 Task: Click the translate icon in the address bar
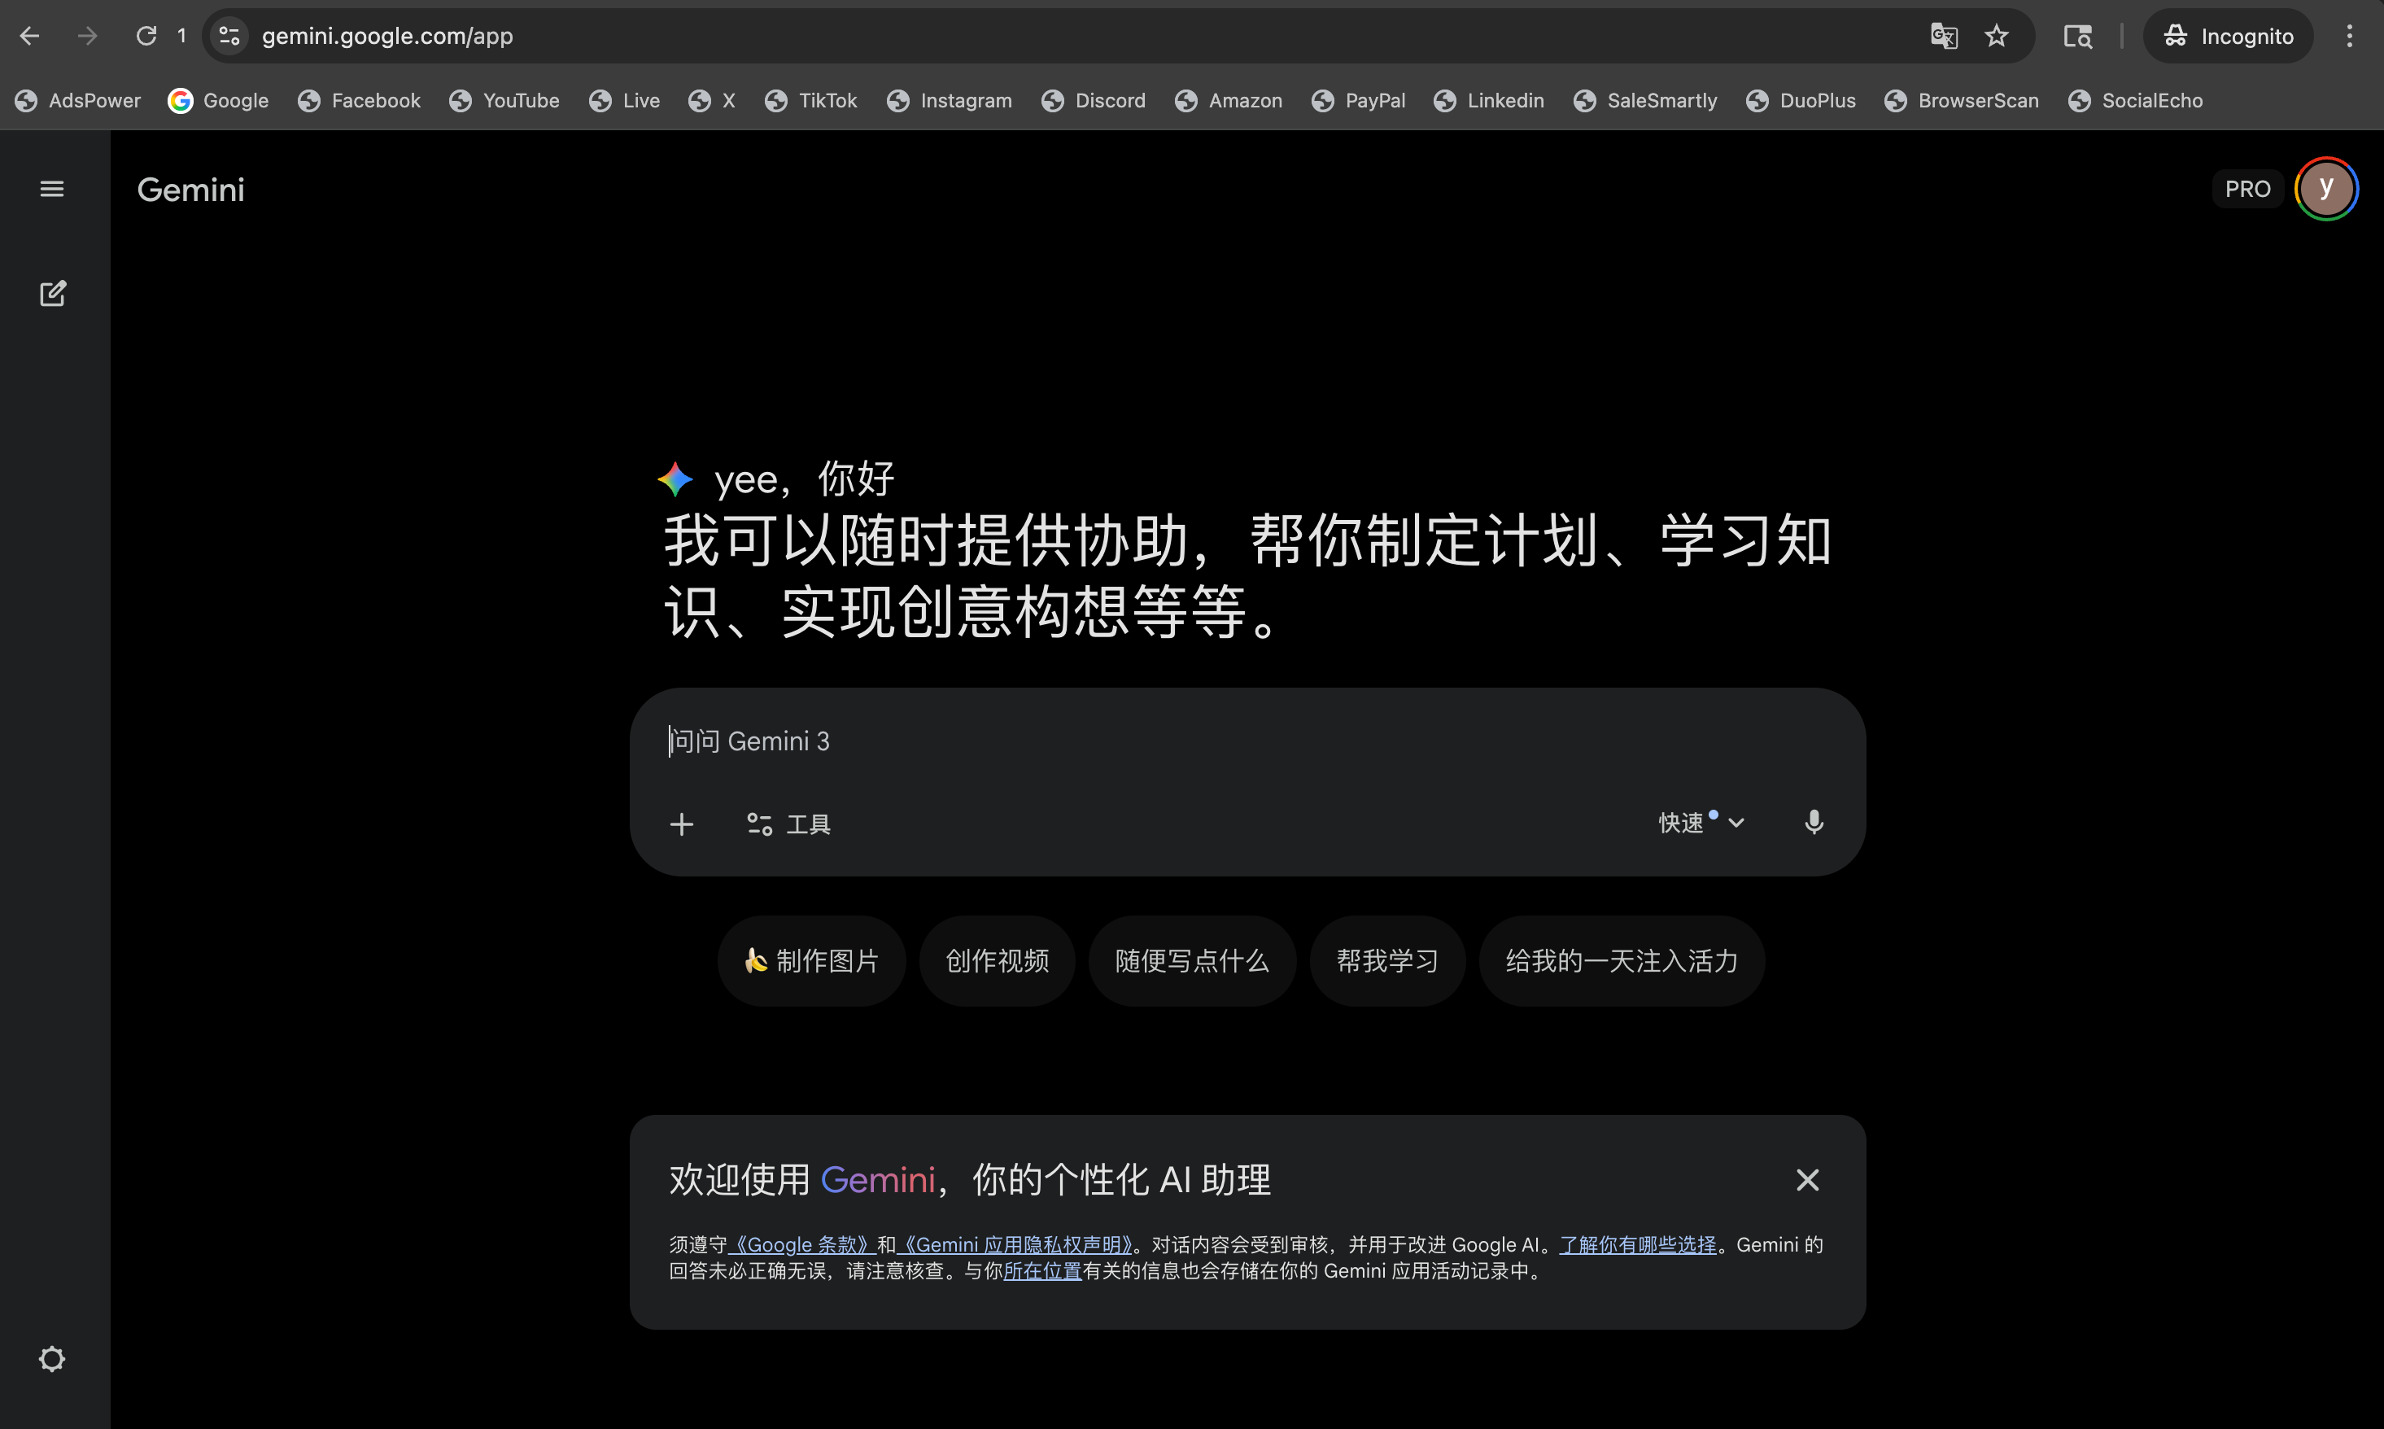(x=1944, y=36)
